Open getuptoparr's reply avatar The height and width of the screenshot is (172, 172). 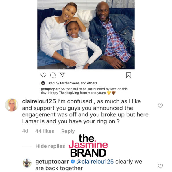[x=27, y=163]
